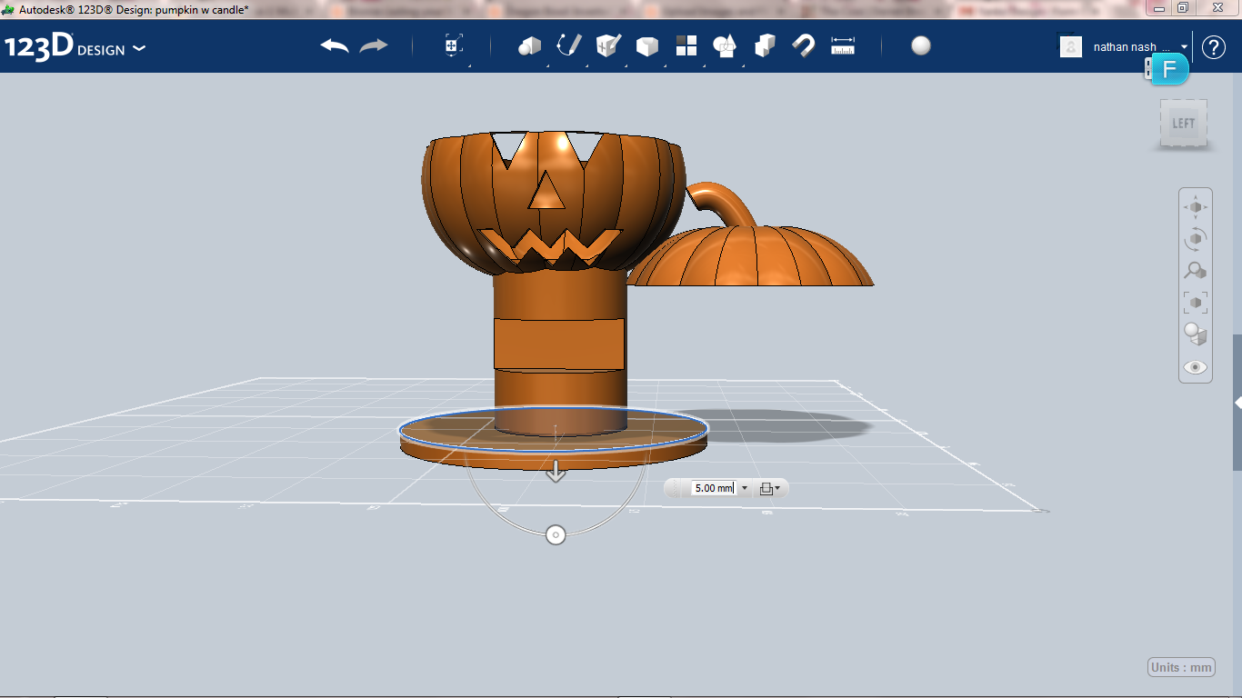1242x698 pixels.
Task: Open the Modify tool menu
Action: (x=647, y=46)
